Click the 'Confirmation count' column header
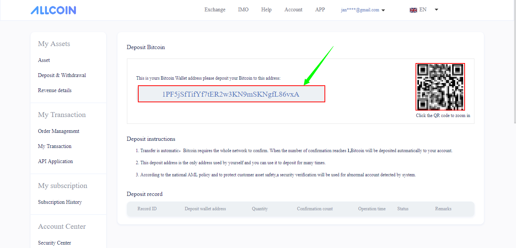Image resolution: width=516 pixels, height=248 pixels. pos(315,209)
